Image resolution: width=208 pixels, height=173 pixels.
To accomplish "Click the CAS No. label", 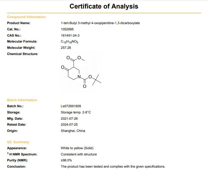I will (x=14, y=35).
